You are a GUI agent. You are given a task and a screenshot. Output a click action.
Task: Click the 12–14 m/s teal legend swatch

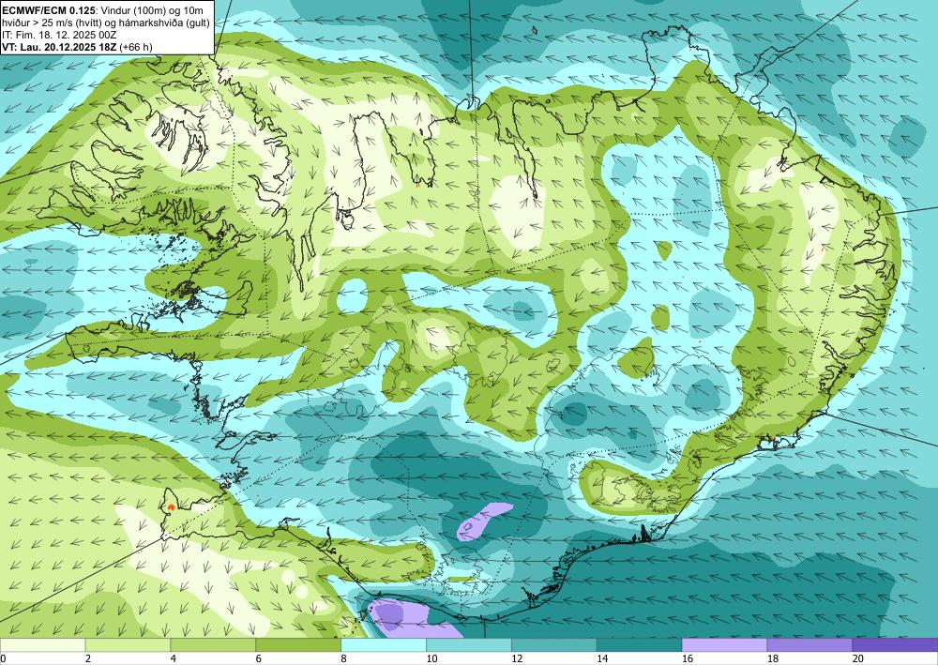click(x=554, y=645)
